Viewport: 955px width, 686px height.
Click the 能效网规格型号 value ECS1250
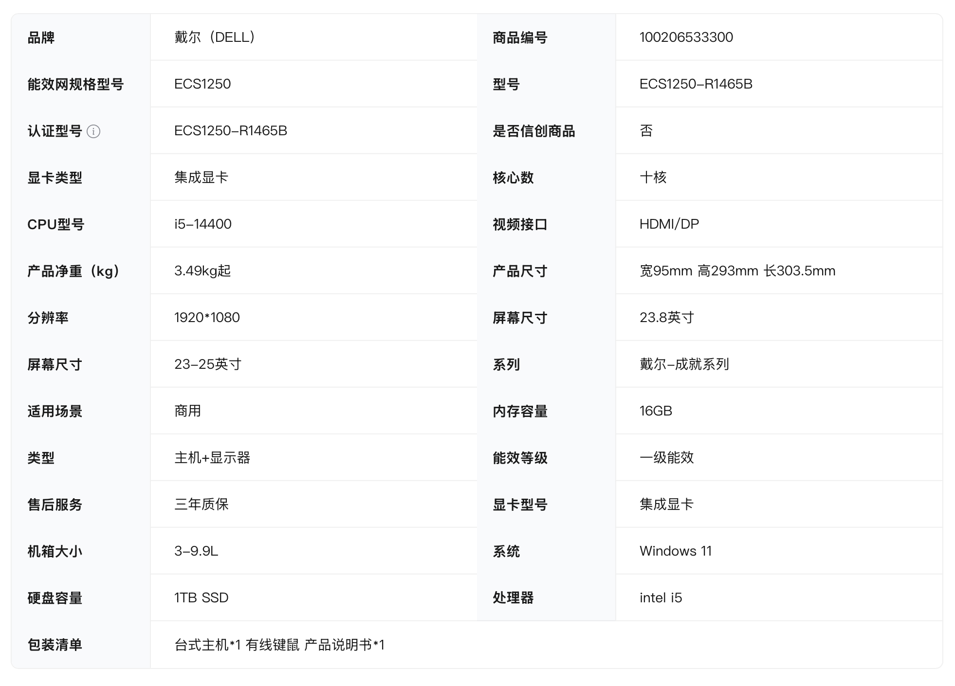202,84
